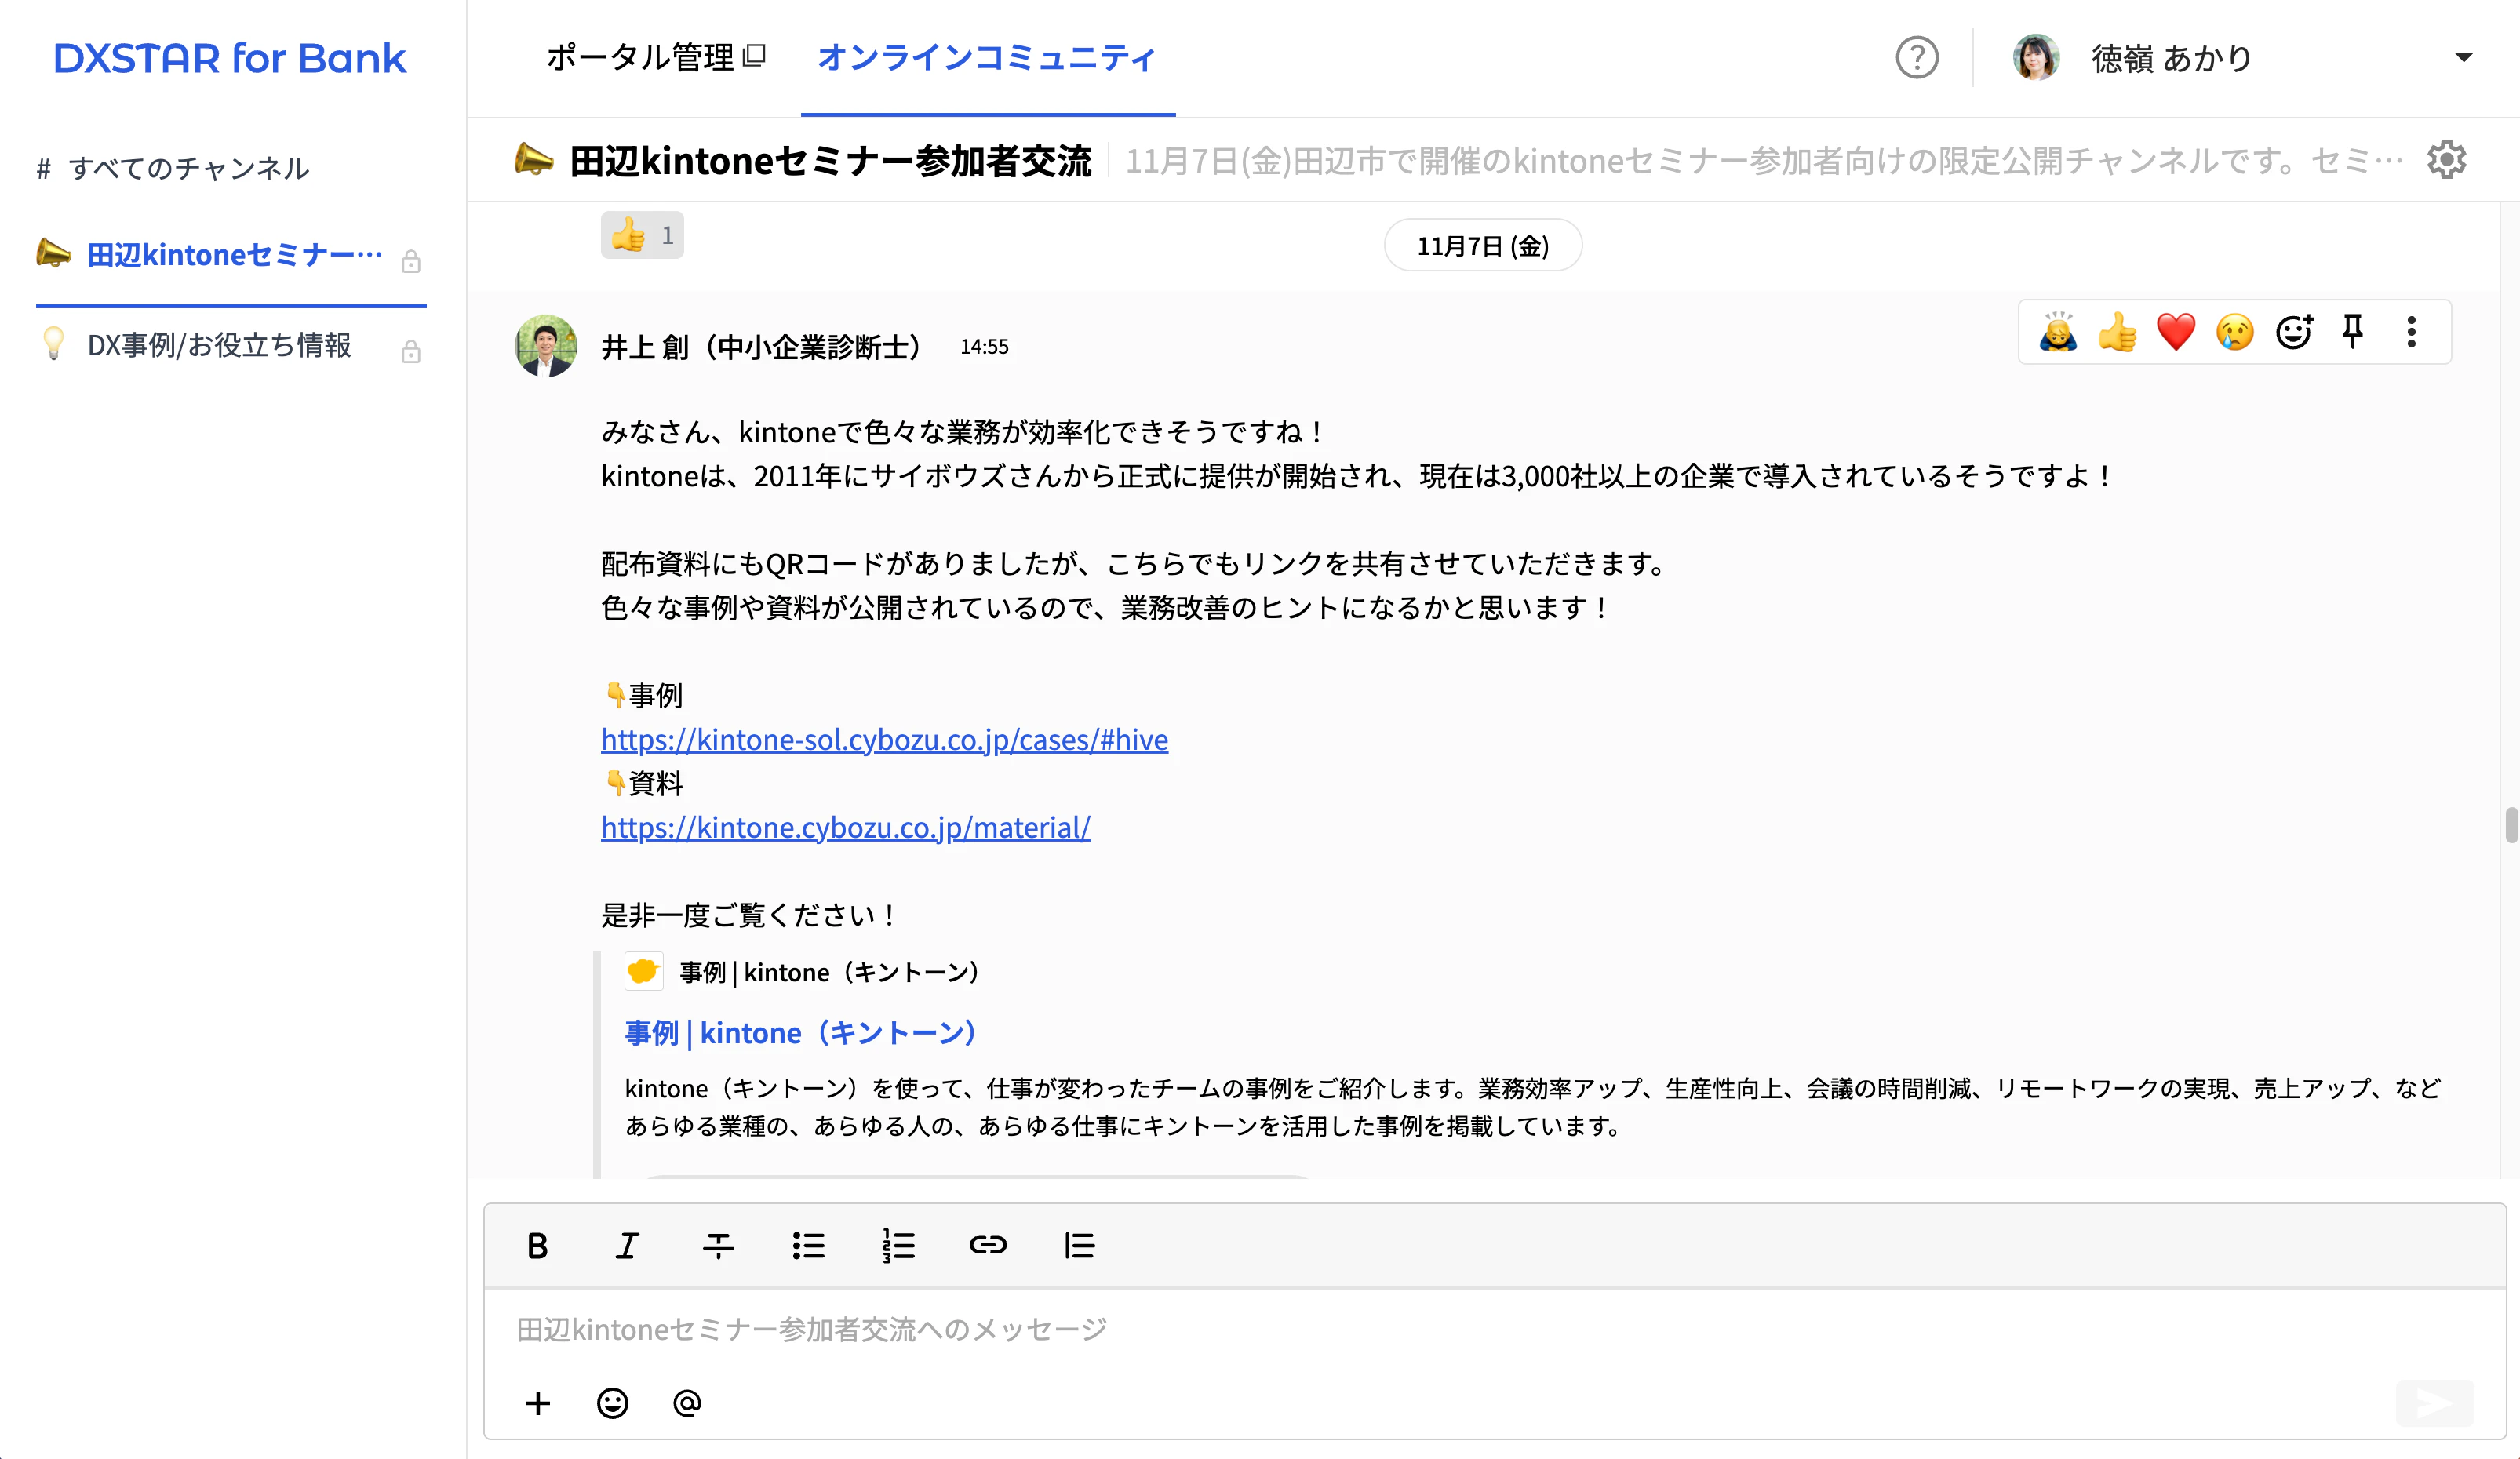Click the channel title 田辺kintoneセミナー参加者交流

830,160
